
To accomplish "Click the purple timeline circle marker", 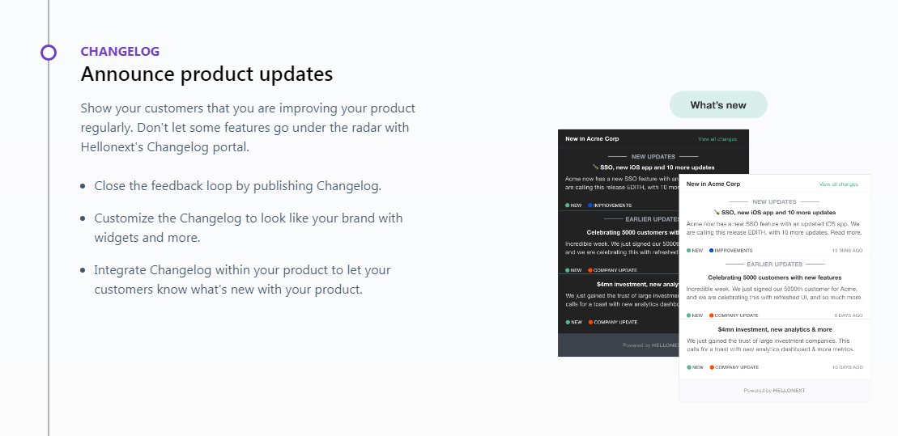I will (x=49, y=53).
